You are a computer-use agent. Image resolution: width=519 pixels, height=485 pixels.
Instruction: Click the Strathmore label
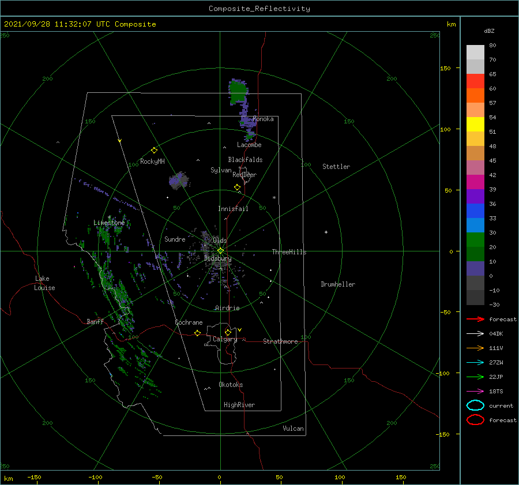280,341
